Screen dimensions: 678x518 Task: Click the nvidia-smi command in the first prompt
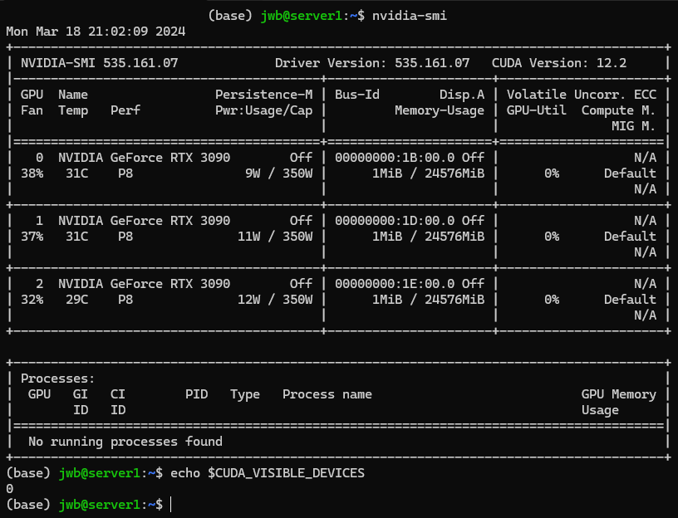coord(412,15)
